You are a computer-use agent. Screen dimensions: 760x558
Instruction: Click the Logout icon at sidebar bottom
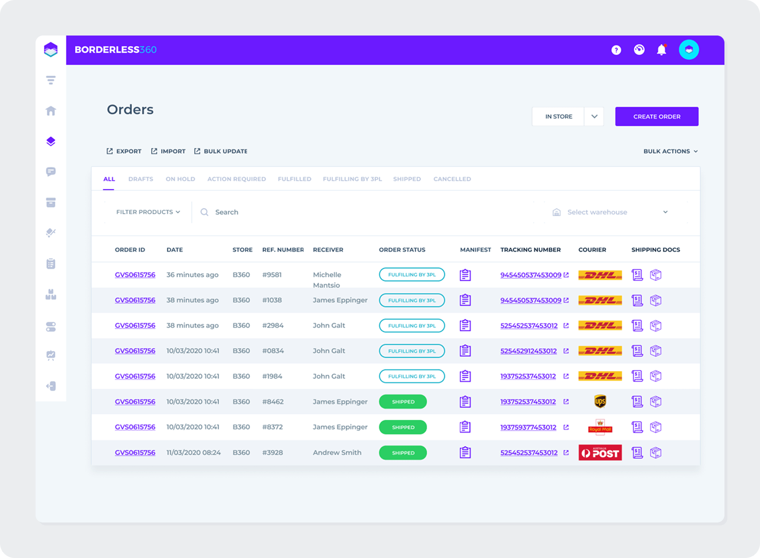[50, 386]
